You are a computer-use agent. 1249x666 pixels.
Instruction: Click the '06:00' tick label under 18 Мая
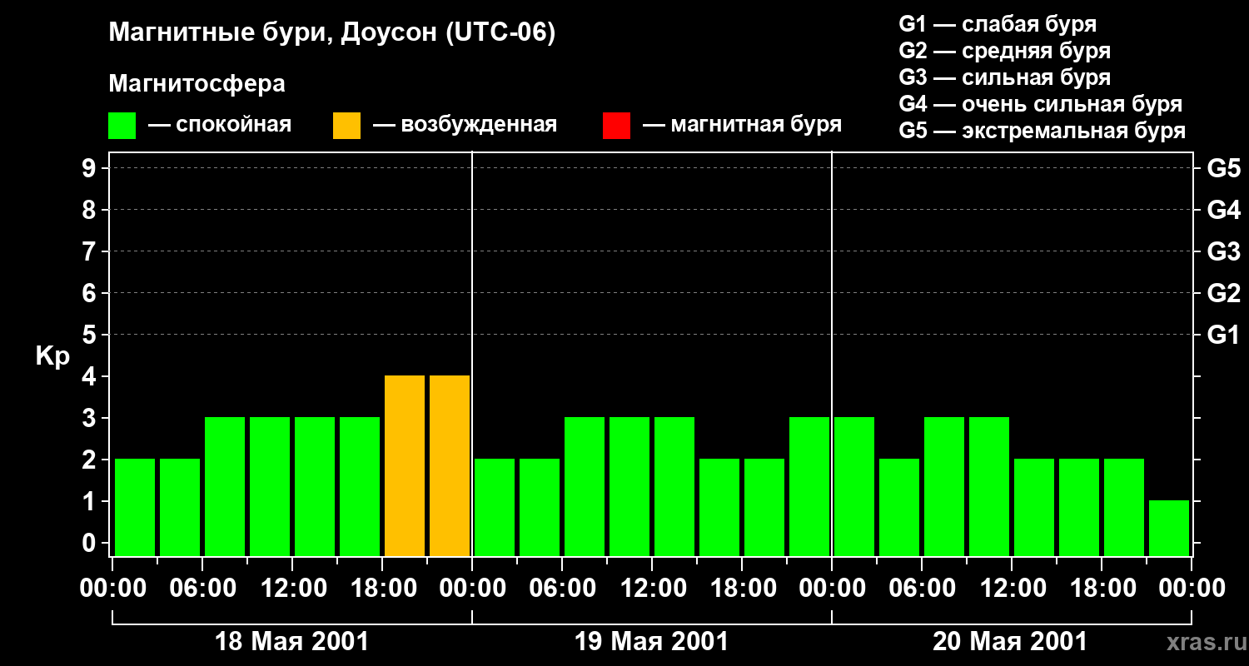(x=202, y=589)
